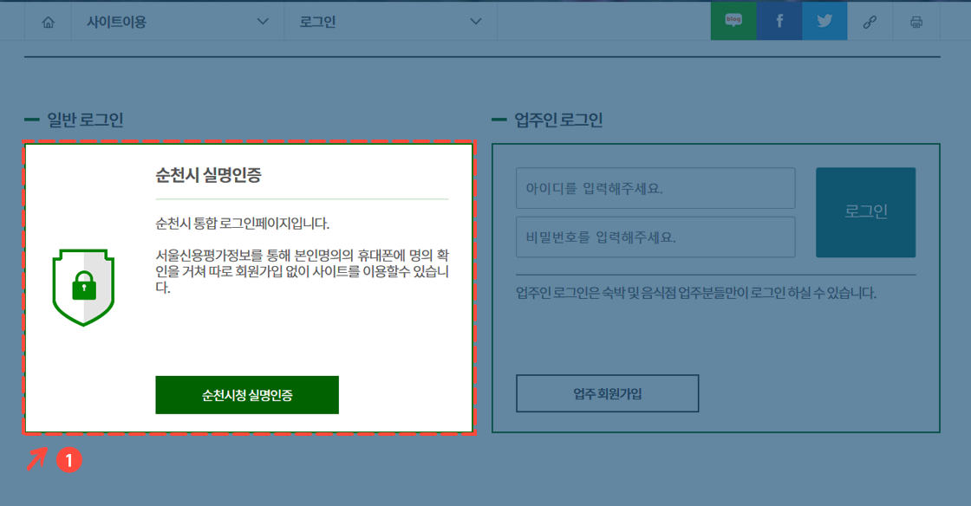971x506 pixels.
Task: Open the 로그인 dropdown menu
Action: pyautogui.click(x=390, y=22)
